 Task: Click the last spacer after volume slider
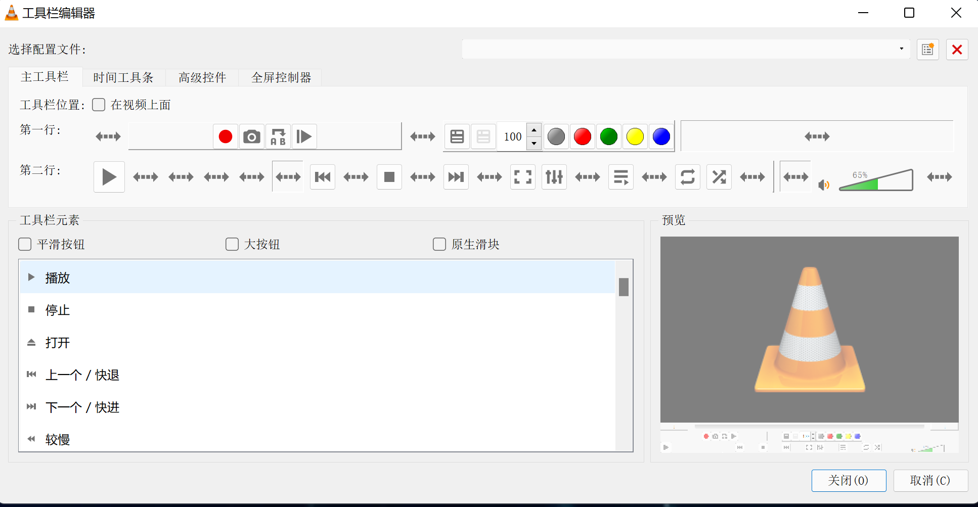click(940, 177)
